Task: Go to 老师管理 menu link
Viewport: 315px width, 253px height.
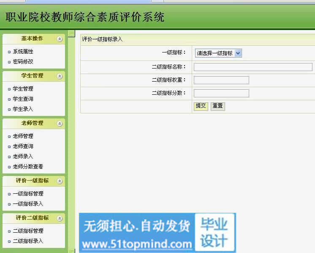Action: click(23, 136)
